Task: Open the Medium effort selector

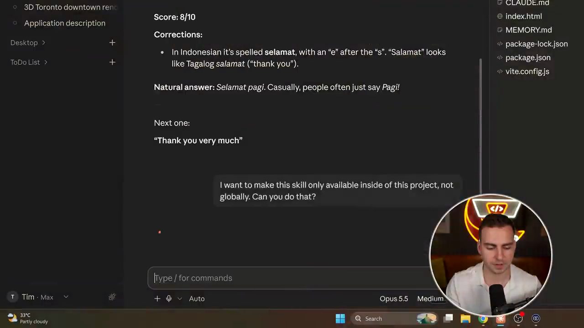Action: pos(430,298)
